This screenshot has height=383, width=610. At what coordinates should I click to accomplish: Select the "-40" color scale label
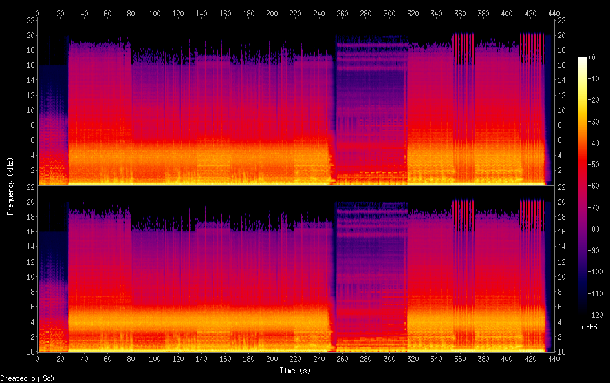click(594, 143)
